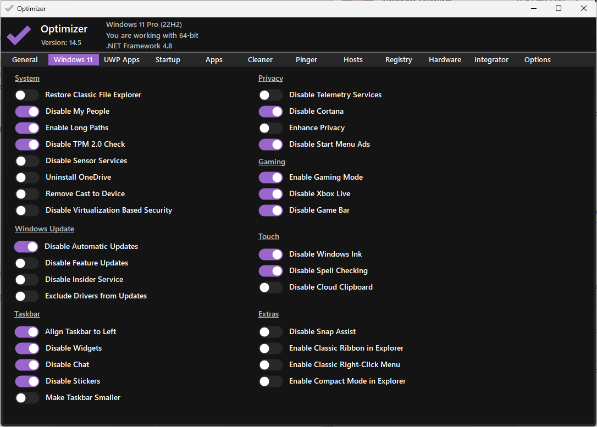The width and height of the screenshot is (597, 427).
Task: Select the Hardware tab
Action: pyautogui.click(x=445, y=60)
